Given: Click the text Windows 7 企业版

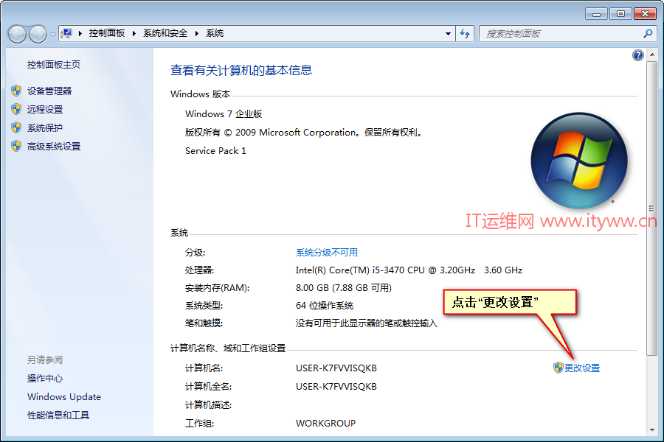Looking at the screenshot, I should click(224, 113).
